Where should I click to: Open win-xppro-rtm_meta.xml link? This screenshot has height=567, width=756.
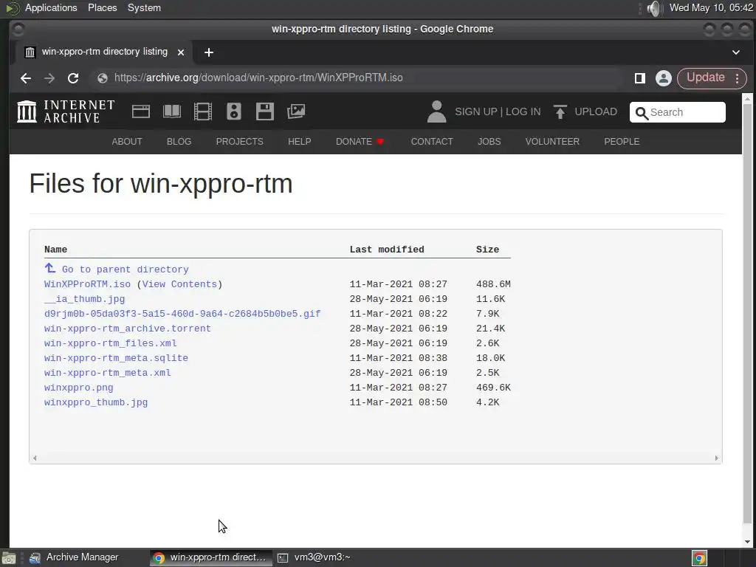[x=108, y=373]
